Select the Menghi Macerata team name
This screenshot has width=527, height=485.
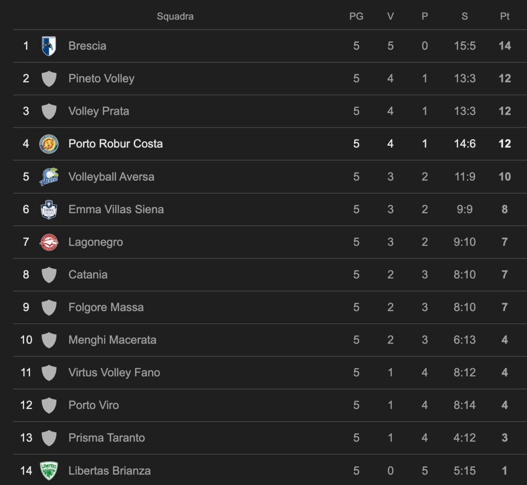pyautogui.click(x=112, y=340)
